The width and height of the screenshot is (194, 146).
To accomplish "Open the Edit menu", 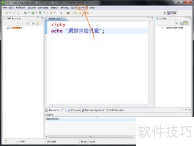I will tap(11, 8).
